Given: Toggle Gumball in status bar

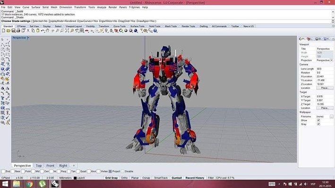Looking at the screenshot, I should 177,178.
